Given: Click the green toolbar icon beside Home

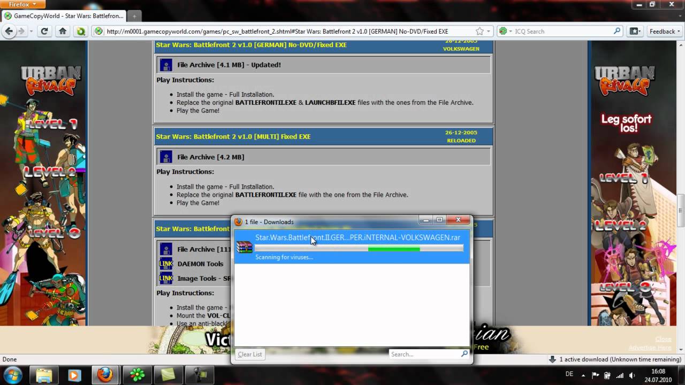Looking at the screenshot, I should (x=81, y=31).
